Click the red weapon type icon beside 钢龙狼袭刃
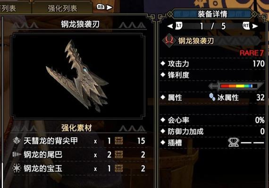Viewport: 269px width, 188px height. pos(169,40)
